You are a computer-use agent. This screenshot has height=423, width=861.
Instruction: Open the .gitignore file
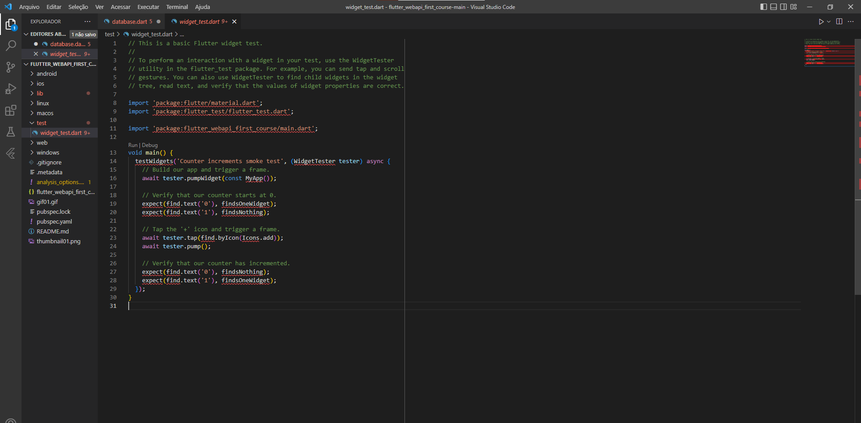click(x=60, y=162)
